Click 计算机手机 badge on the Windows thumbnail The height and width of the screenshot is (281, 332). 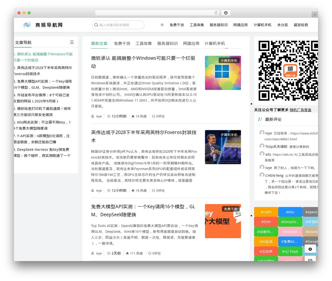[x=229, y=60]
